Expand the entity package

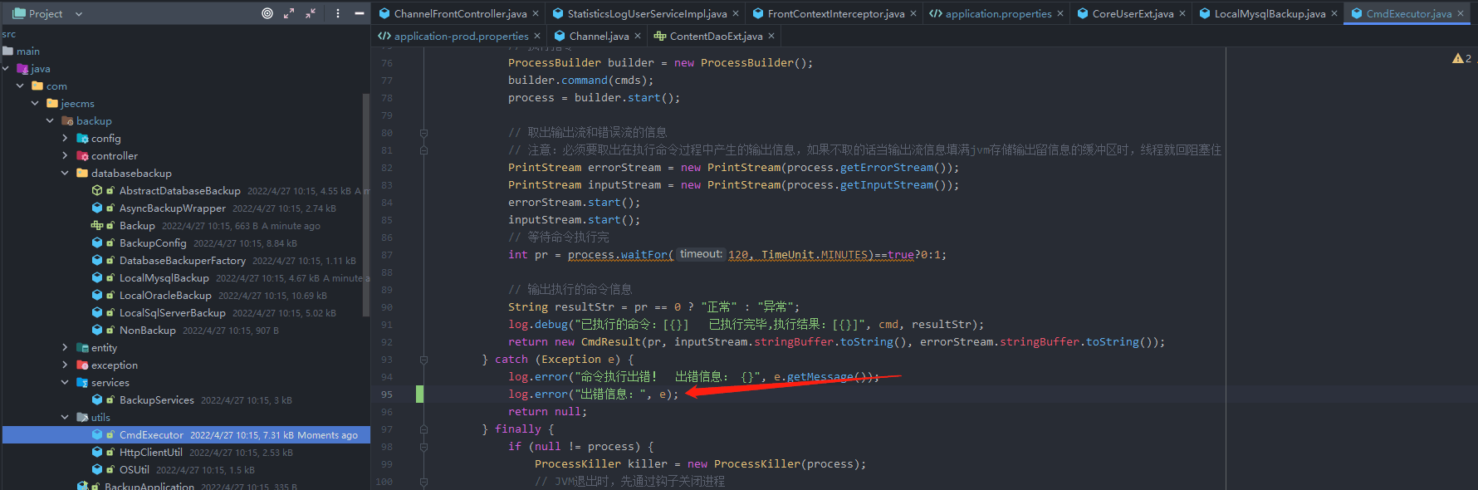point(65,347)
